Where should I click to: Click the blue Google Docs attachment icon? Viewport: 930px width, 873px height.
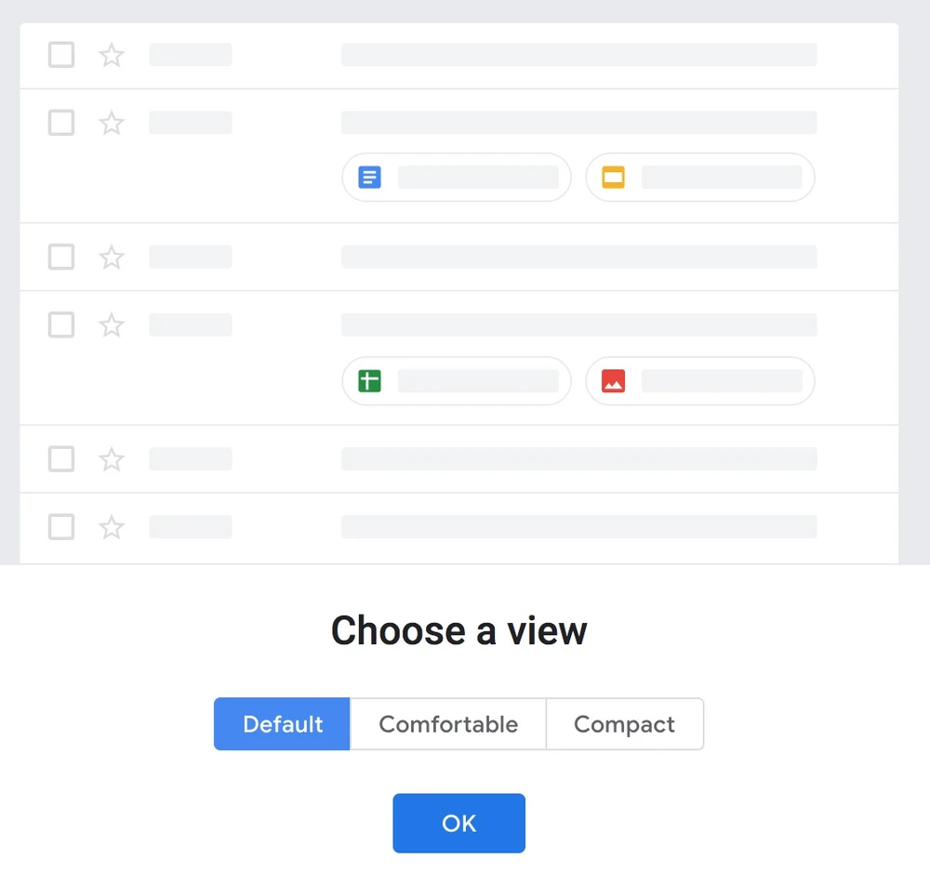click(x=370, y=177)
